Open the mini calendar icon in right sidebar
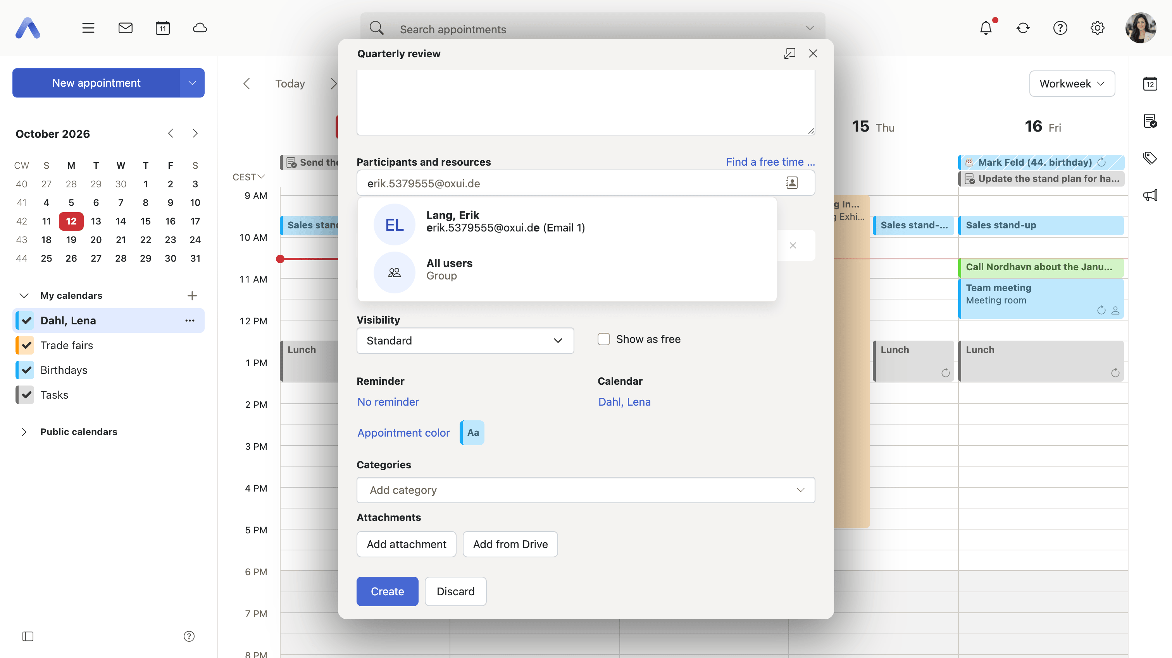1172x658 pixels. [x=1150, y=84]
